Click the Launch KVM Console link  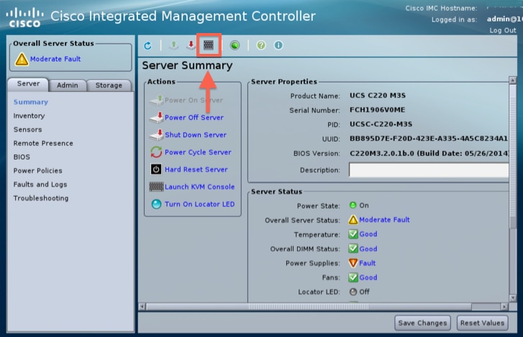(199, 187)
